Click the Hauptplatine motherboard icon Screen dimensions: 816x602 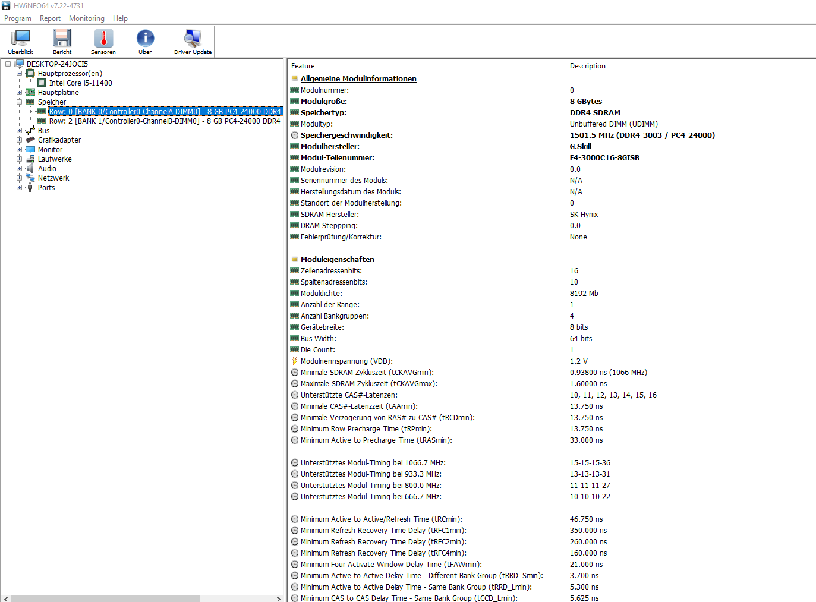30,92
